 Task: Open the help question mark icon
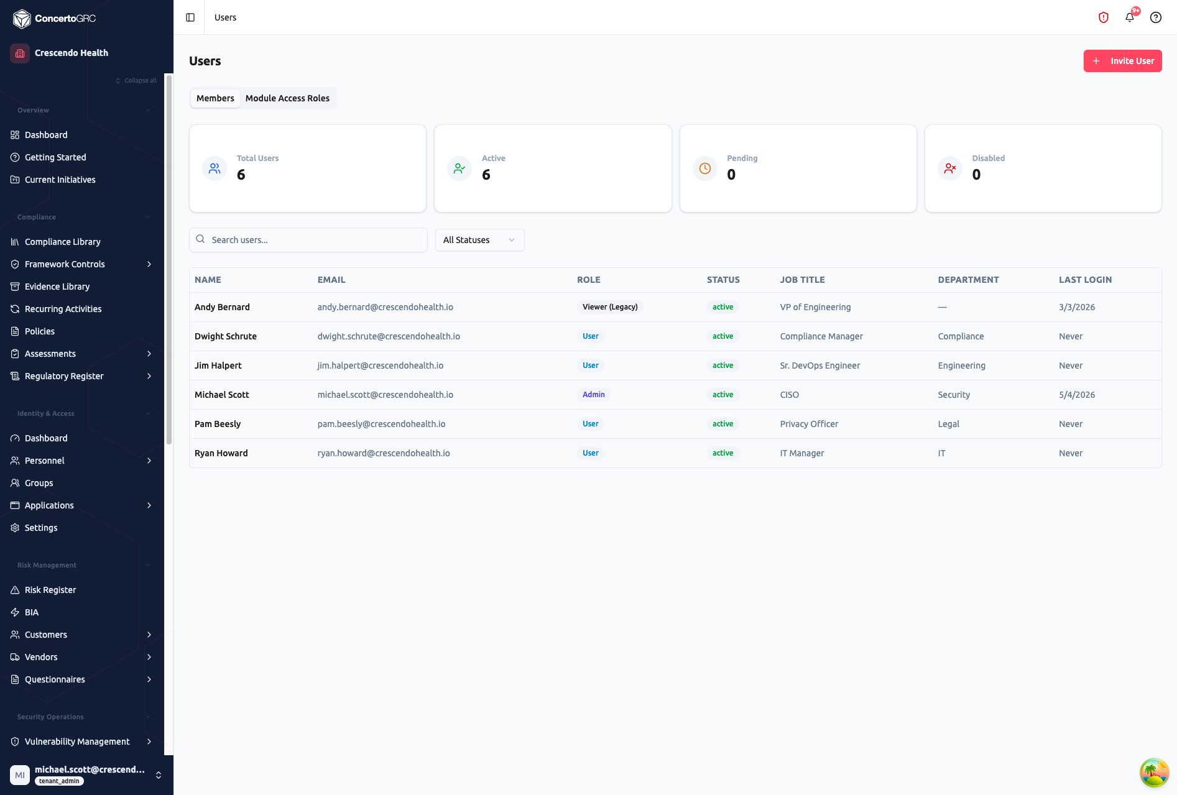[1156, 17]
